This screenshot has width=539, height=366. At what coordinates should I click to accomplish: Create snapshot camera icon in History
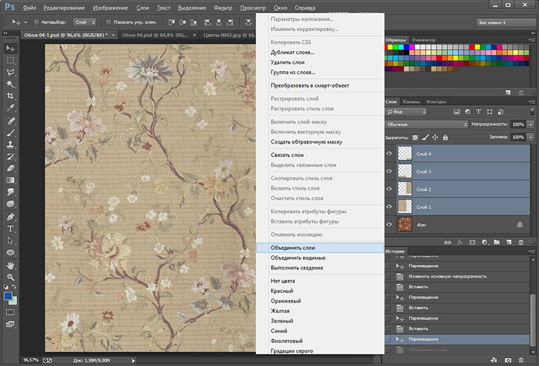point(508,360)
